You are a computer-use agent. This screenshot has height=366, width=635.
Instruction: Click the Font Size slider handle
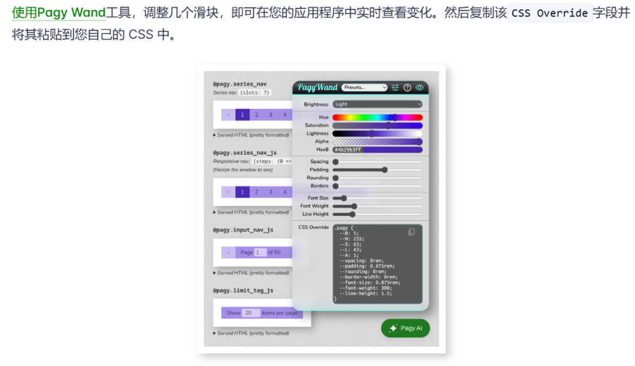[x=344, y=198]
